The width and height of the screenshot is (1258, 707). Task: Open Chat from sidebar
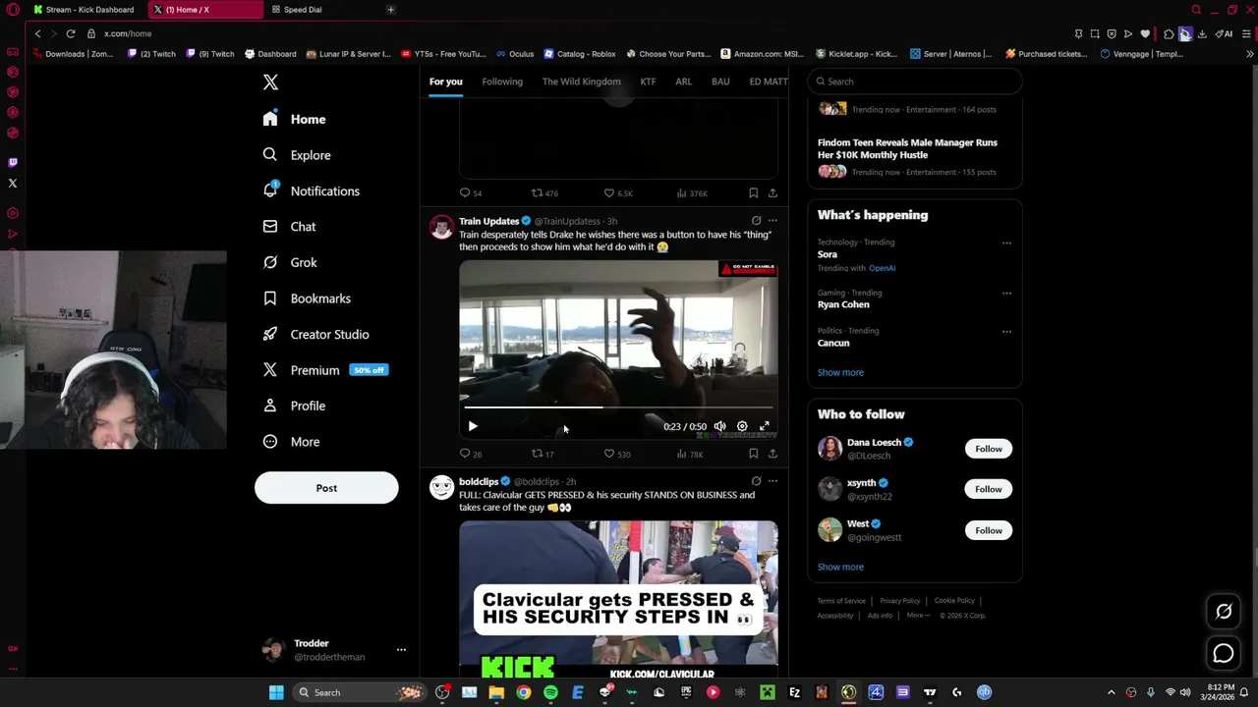[289, 226]
